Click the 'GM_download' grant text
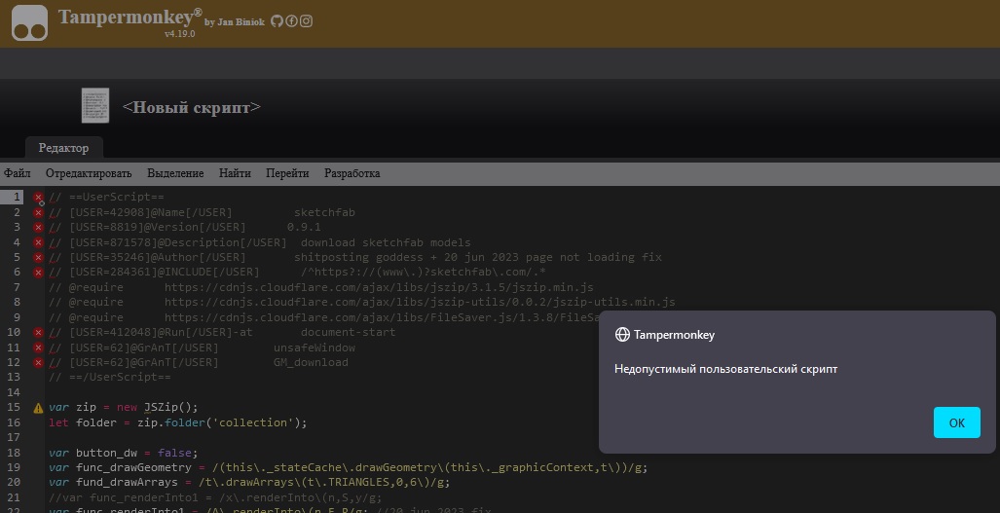This screenshot has height=513, width=1000. (x=311, y=363)
